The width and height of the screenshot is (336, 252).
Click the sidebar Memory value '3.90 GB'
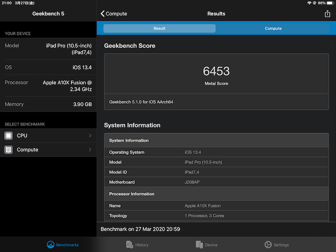83,104
